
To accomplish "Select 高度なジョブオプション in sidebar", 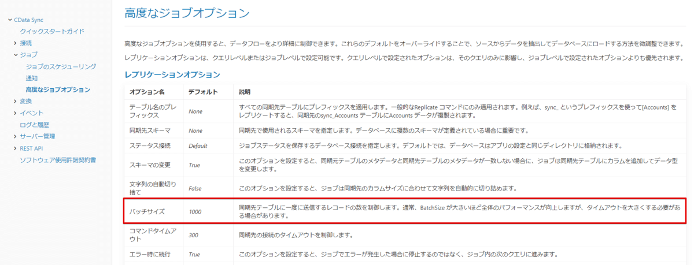I will point(58,89).
